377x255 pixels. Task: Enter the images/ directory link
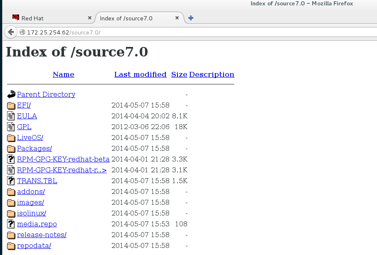point(30,203)
